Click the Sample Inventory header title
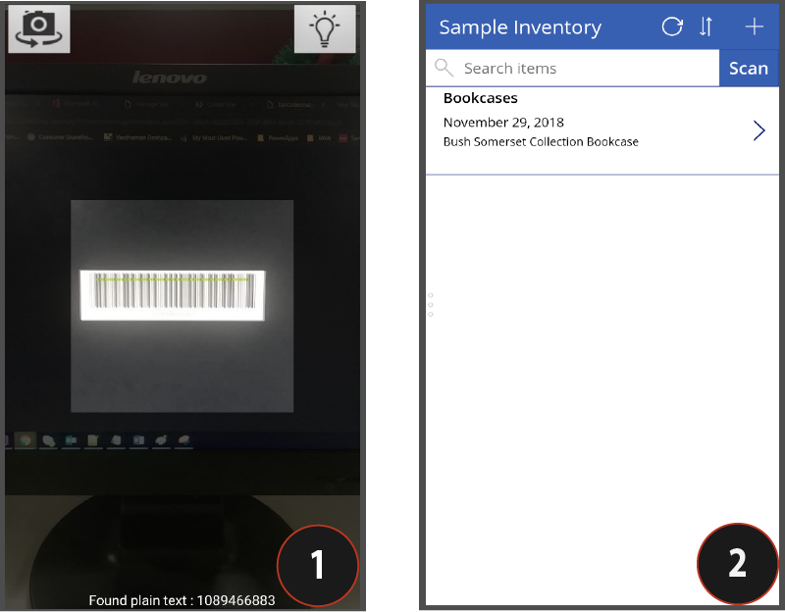 point(520,27)
